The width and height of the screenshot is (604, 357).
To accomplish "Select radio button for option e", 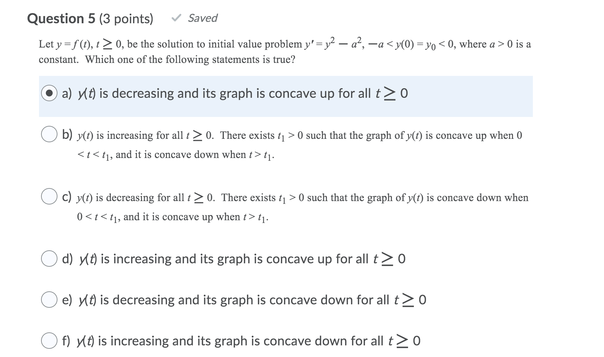I will click(x=49, y=300).
